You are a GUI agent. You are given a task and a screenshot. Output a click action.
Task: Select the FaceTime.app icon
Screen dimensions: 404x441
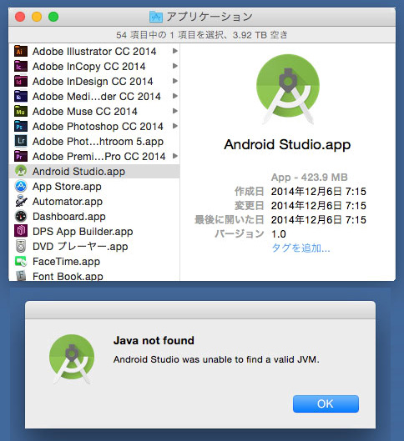click(x=21, y=262)
